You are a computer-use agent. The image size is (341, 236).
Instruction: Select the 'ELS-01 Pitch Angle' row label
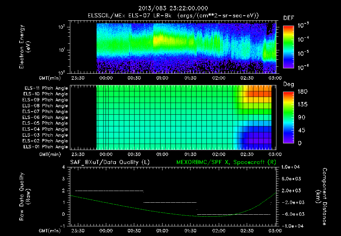click(46, 147)
